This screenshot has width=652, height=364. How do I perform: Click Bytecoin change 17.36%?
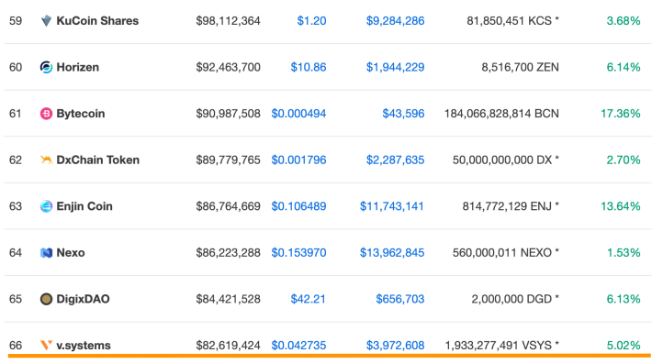[x=621, y=114]
